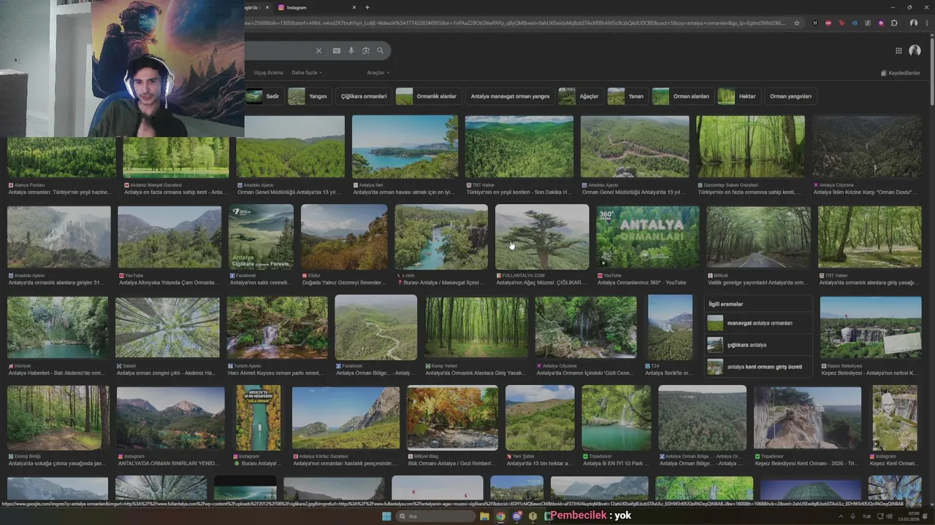Close the Instagram browser tab
The image size is (935, 525).
click(354, 7)
